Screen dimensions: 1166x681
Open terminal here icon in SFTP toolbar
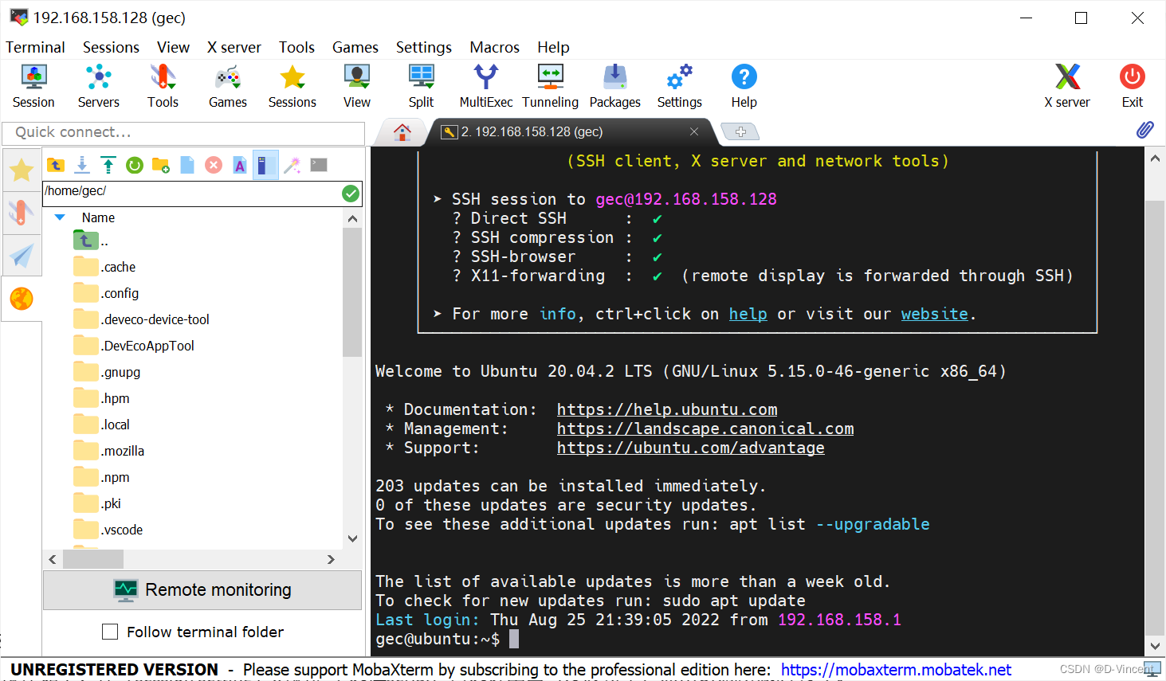319,165
